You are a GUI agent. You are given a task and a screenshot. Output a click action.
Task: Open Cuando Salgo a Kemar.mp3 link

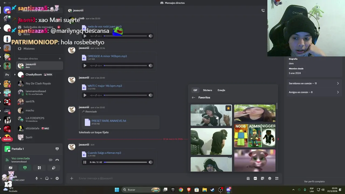click(104, 153)
